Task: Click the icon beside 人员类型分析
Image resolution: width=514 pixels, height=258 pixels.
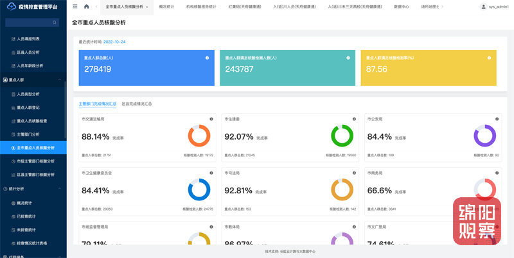Action: point(13,94)
